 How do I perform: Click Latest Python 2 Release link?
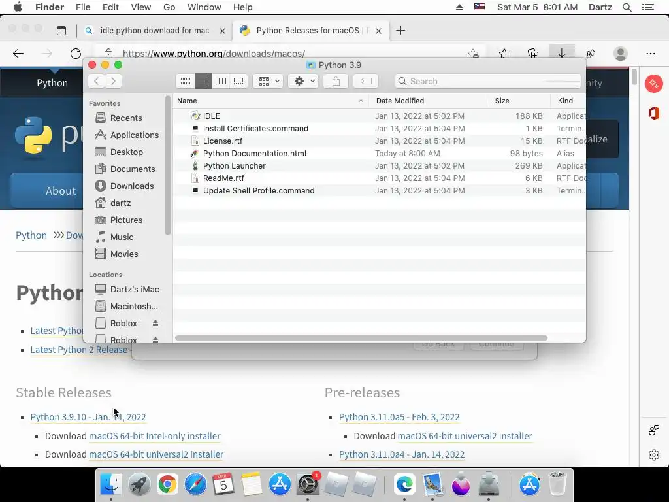point(79,350)
